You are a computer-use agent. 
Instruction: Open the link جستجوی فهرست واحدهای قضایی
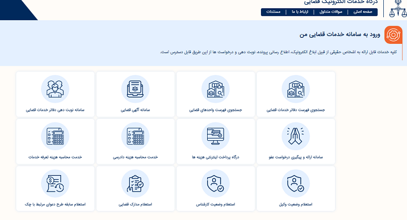215,110
